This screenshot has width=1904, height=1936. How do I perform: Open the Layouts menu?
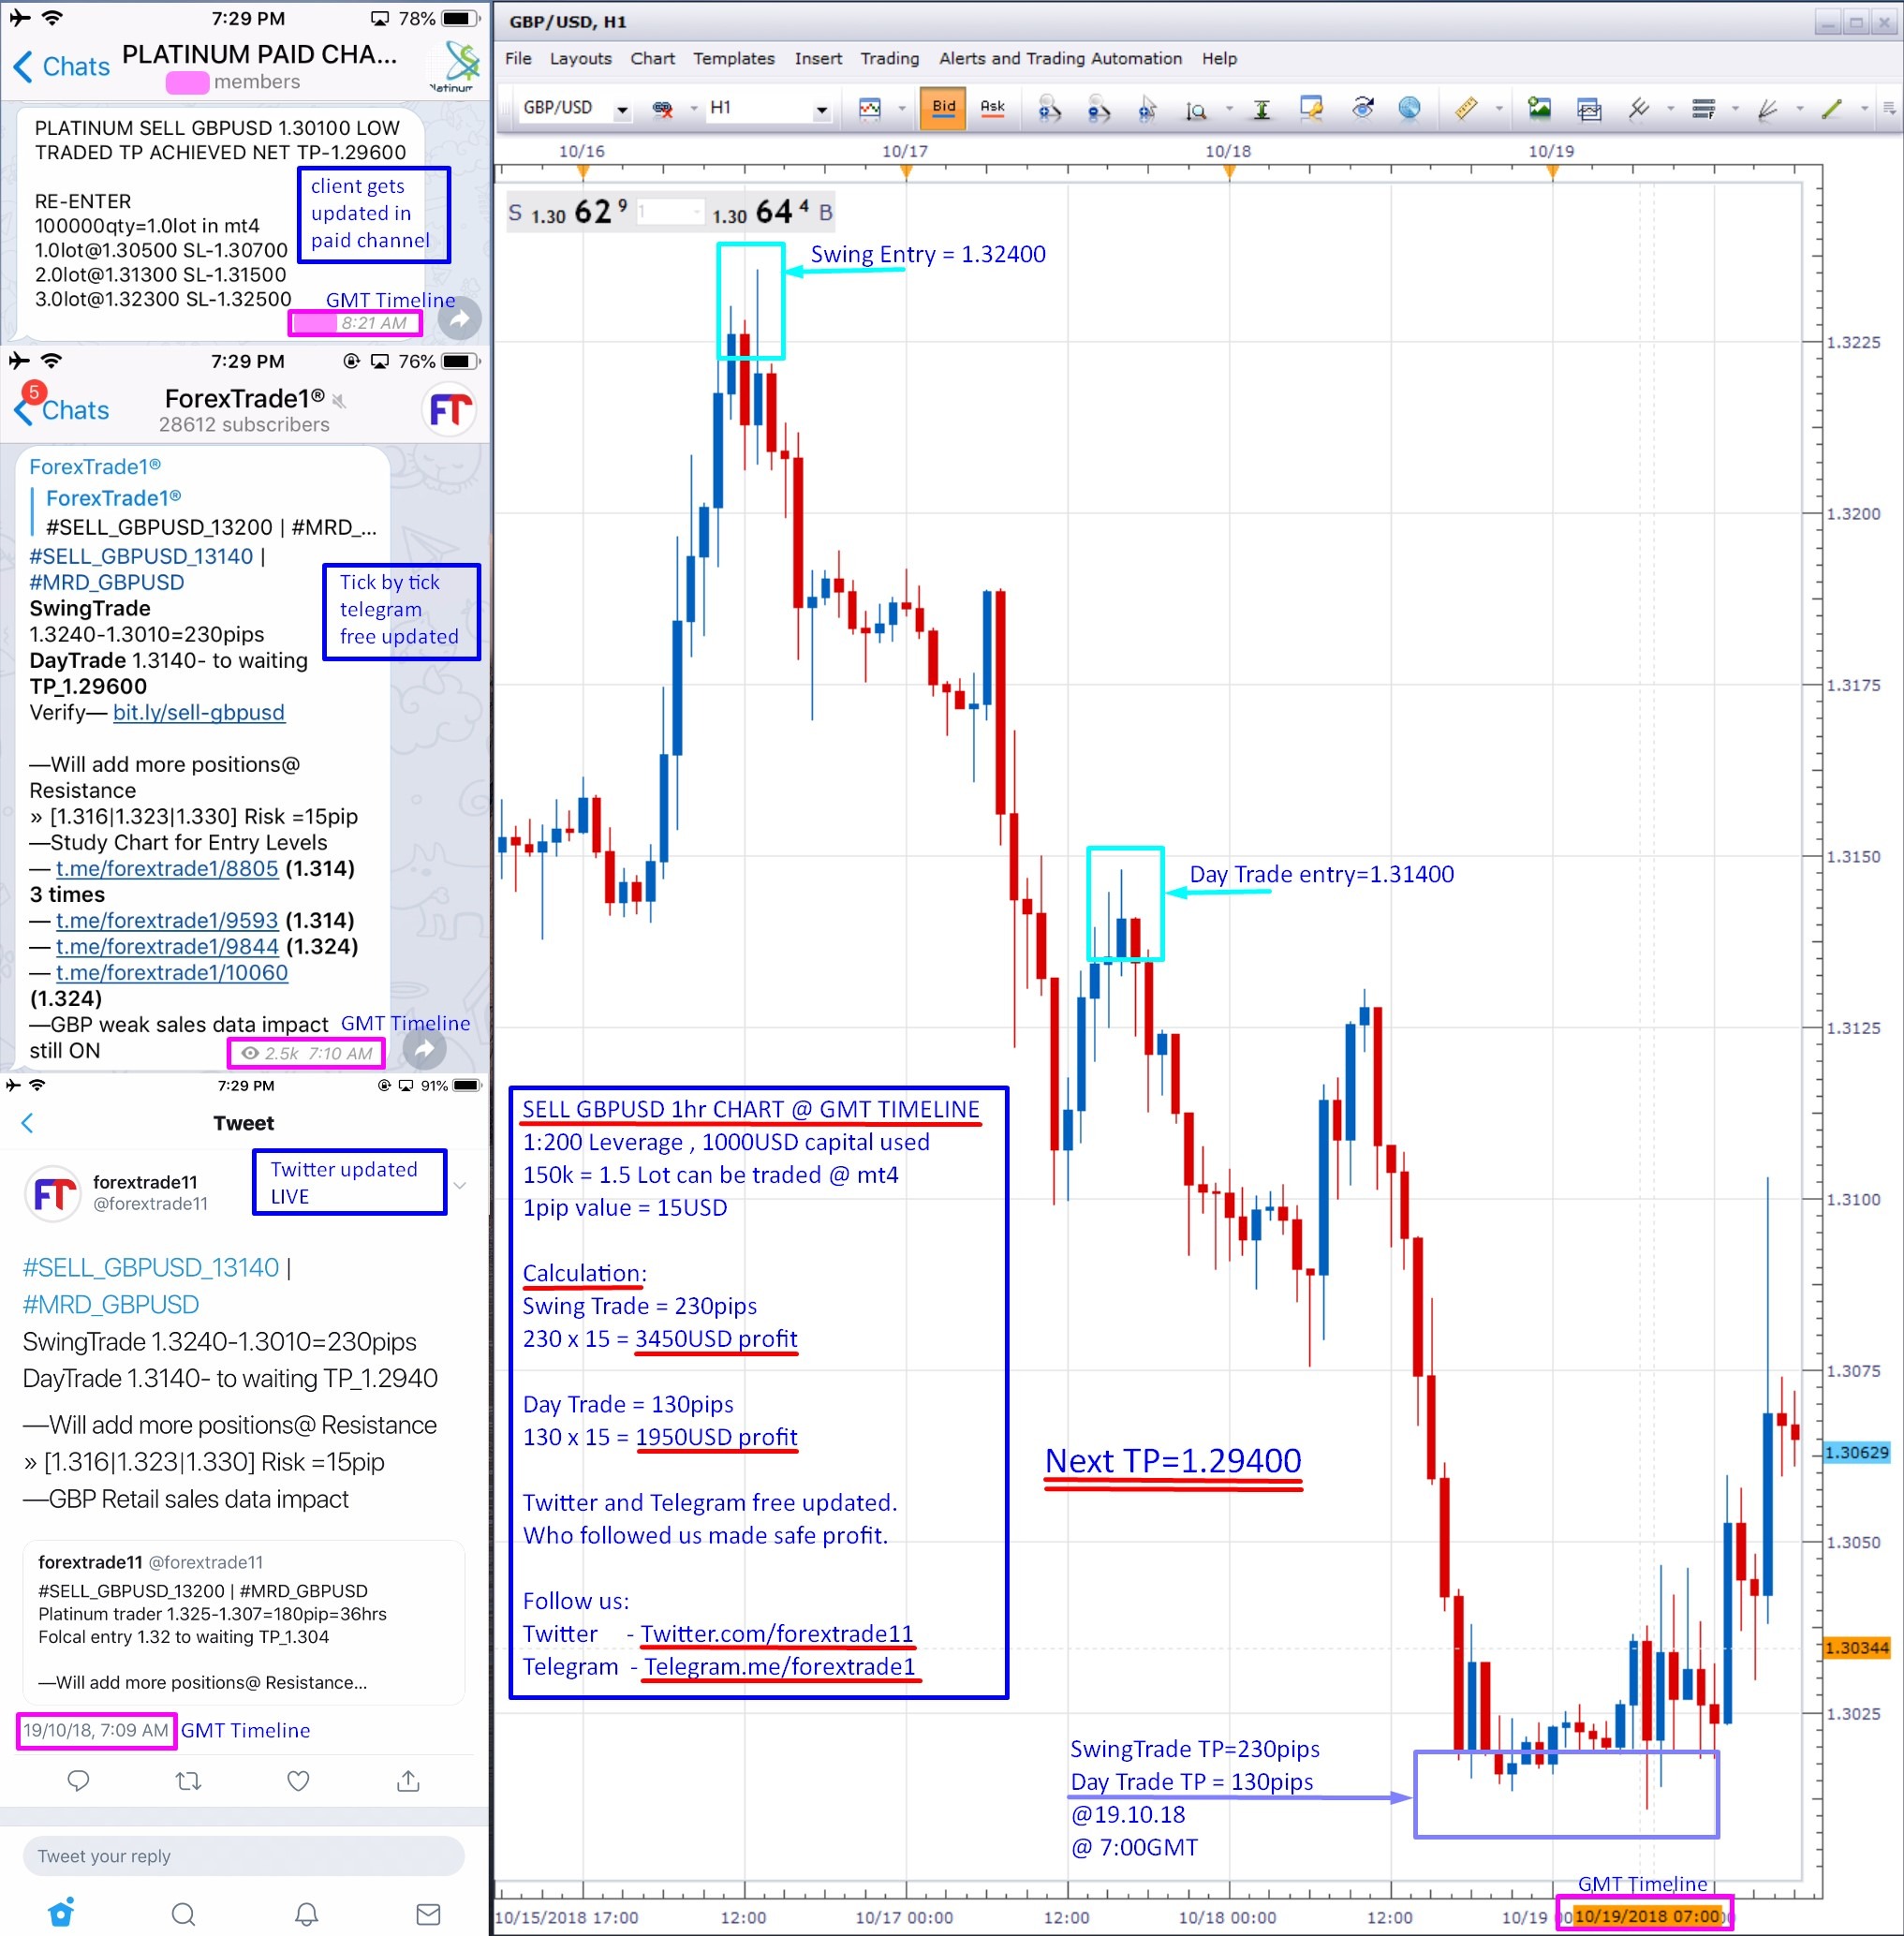[581, 59]
